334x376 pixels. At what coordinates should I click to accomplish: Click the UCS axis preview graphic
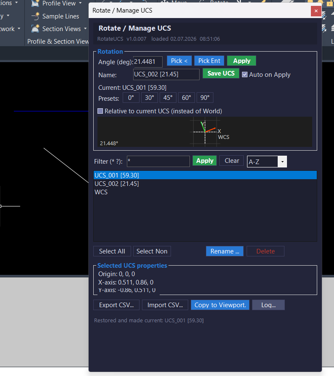coord(205,132)
